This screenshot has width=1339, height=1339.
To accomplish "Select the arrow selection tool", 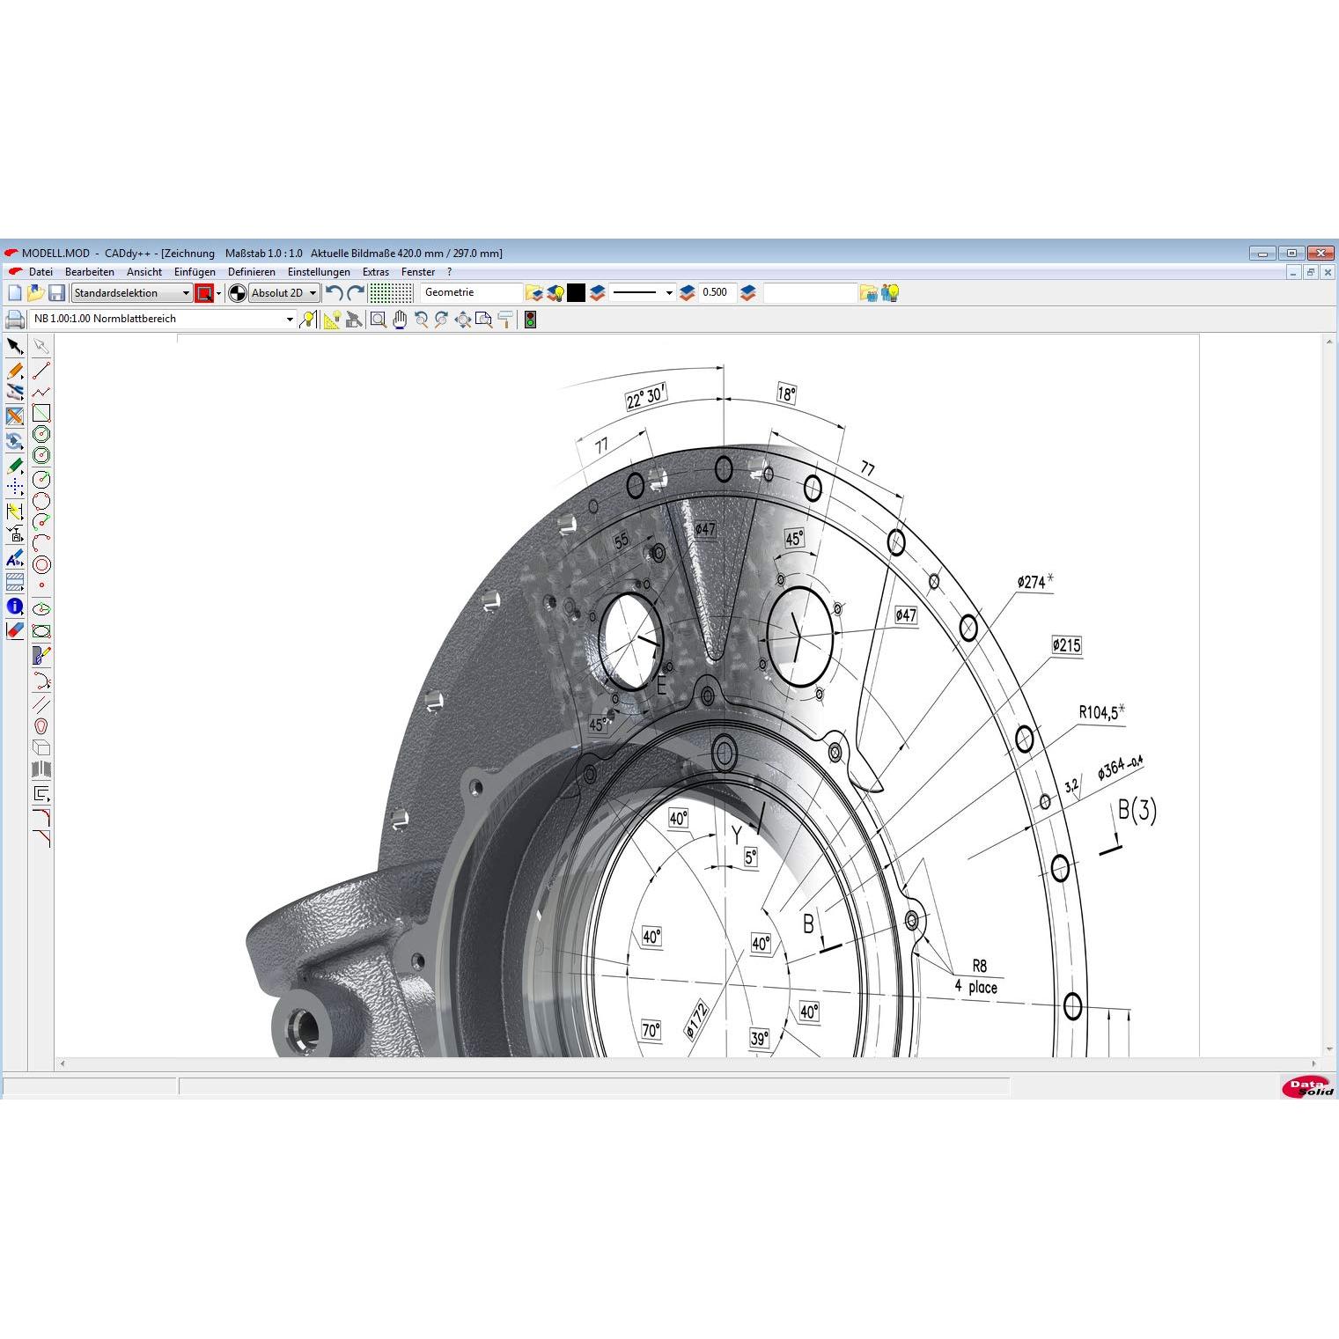I will tap(14, 347).
